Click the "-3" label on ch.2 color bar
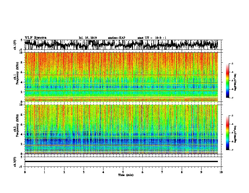 (232, 116)
